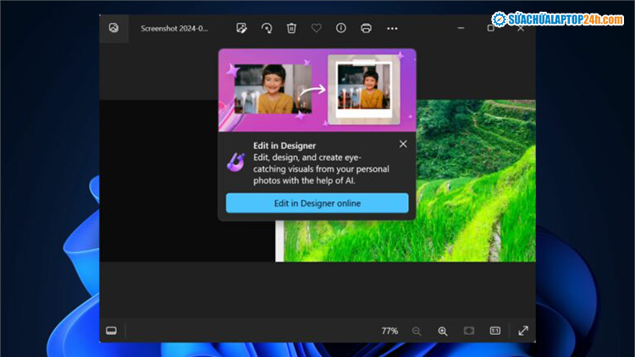Maximize the Photos window
Screen dimensions: 635x357
point(491,28)
